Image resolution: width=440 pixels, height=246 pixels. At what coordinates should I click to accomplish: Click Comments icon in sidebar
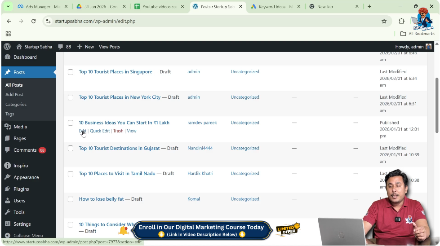click(8, 150)
